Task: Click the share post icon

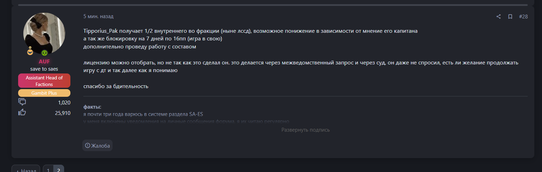Action: point(498,17)
